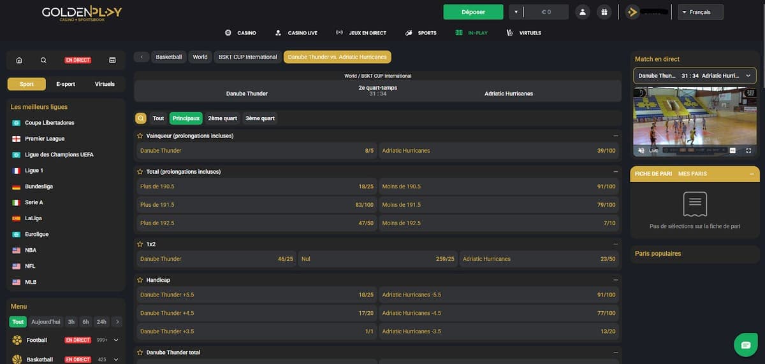Open the MES PARIS tab
Screen dimensions: 765x364
[692, 174]
